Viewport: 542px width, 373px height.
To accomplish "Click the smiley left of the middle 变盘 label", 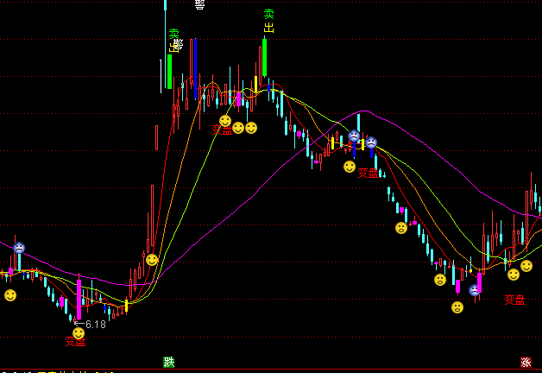I will pyautogui.click(x=350, y=166).
